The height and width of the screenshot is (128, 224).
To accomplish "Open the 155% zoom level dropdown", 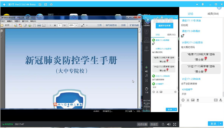I will [x=77, y=25].
